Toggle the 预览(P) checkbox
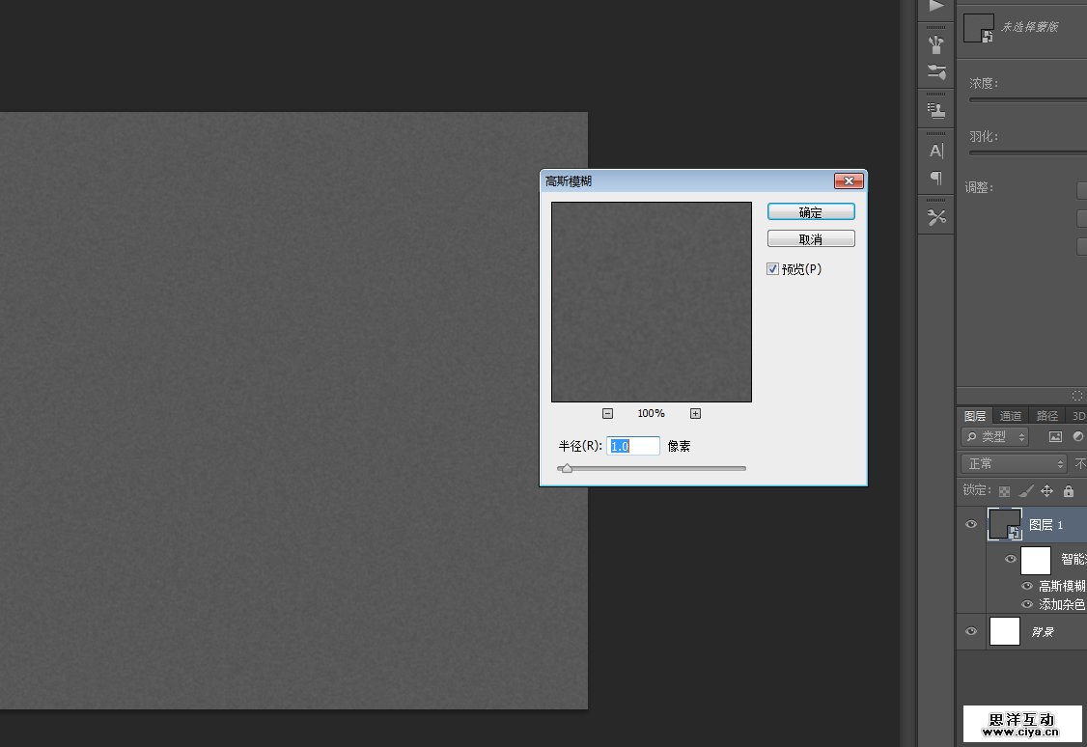 click(772, 269)
